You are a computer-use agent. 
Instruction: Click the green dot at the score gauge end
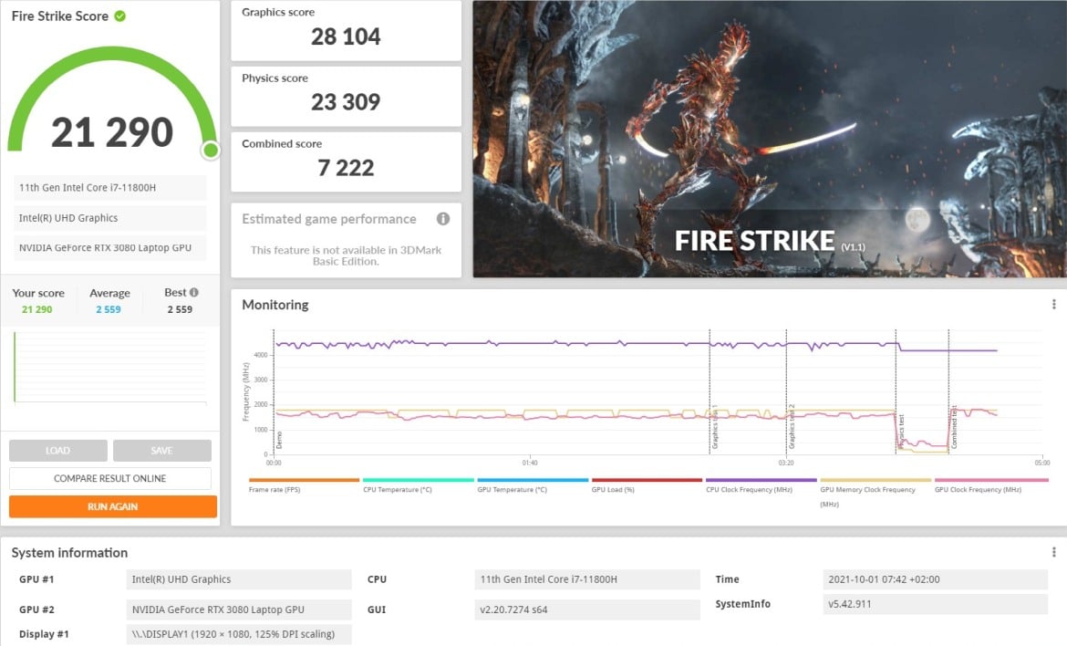click(211, 150)
